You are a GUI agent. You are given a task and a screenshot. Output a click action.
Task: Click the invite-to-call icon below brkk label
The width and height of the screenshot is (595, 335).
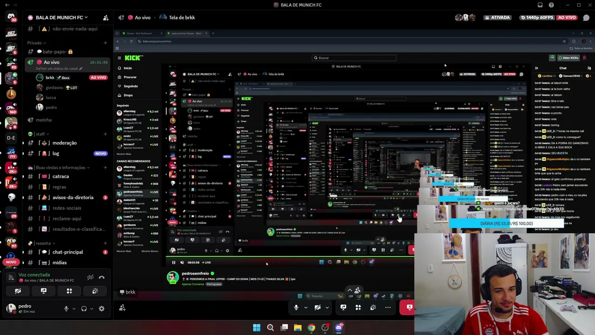[x=122, y=308]
